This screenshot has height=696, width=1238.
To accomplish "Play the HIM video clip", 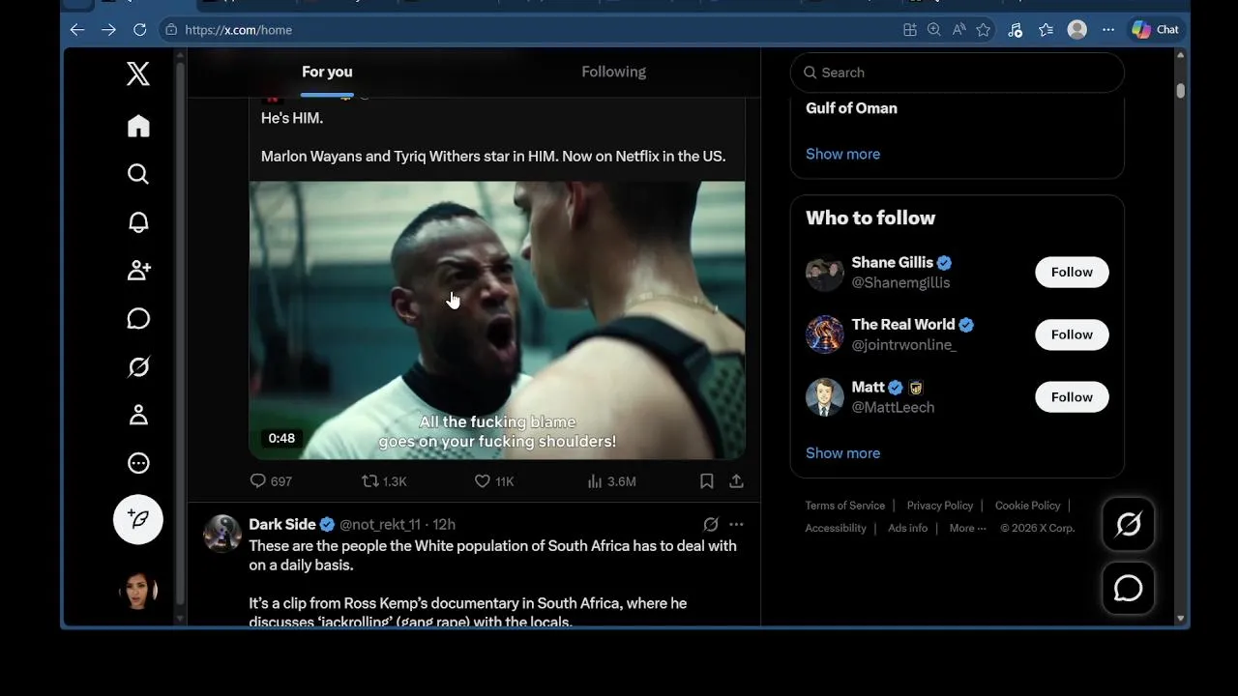I will coord(497,320).
